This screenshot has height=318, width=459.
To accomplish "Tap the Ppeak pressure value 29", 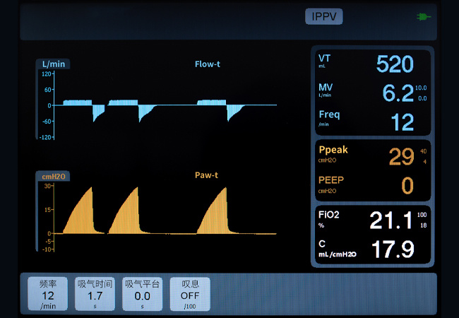I will (x=401, y=156).
